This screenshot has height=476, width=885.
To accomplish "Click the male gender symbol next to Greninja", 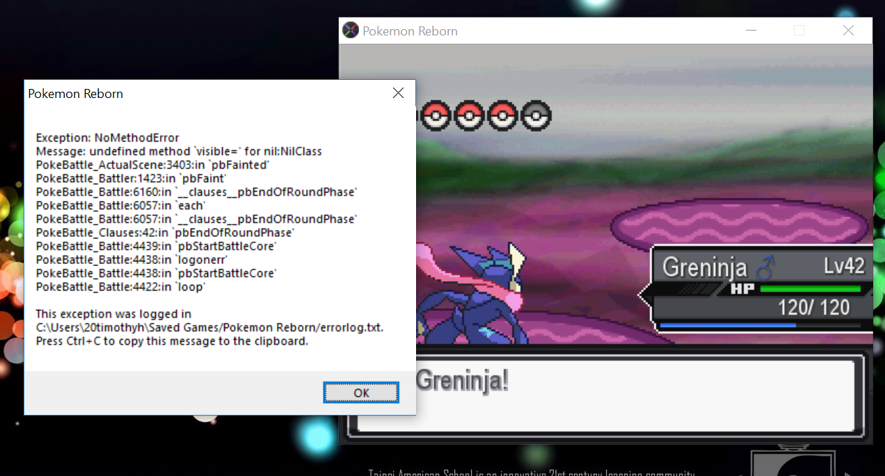I will 765,268.
